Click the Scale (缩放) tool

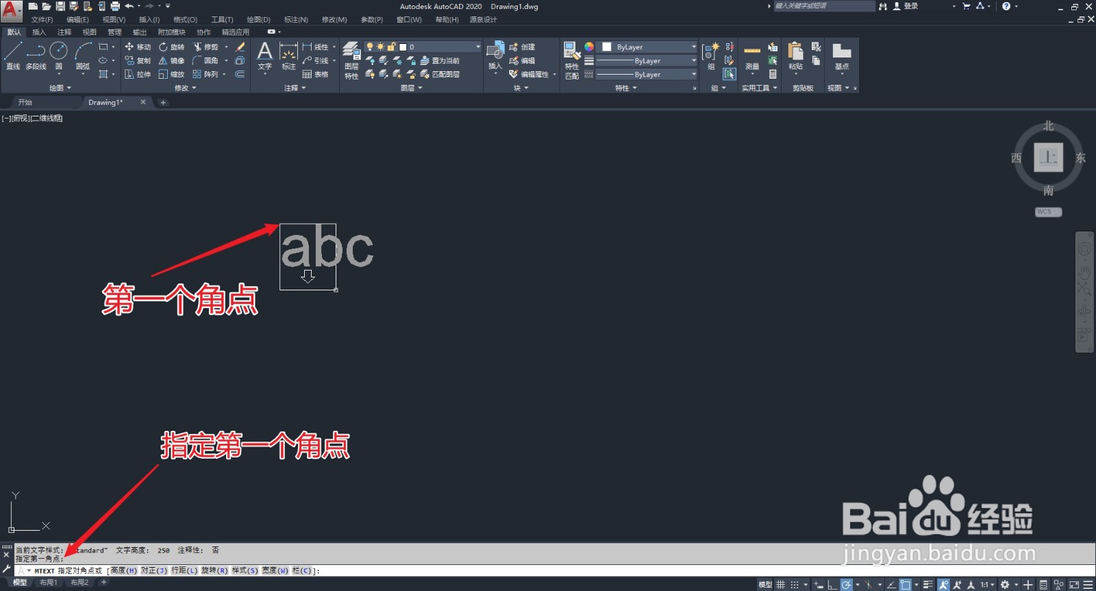(171, 74)
